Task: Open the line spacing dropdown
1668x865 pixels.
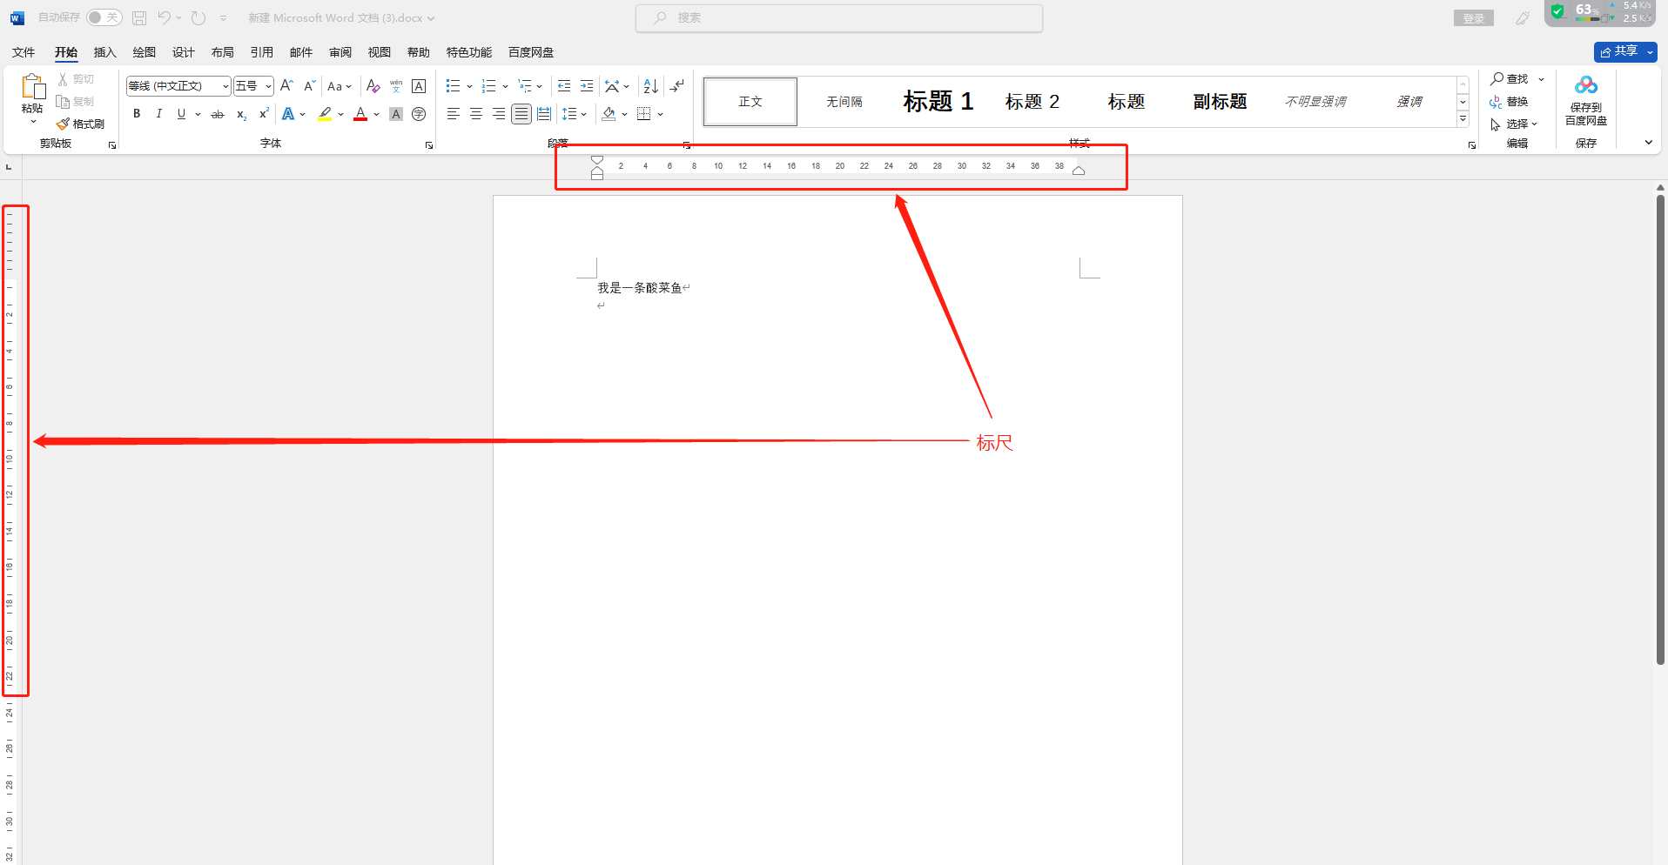Action: [x=575, y=113]
